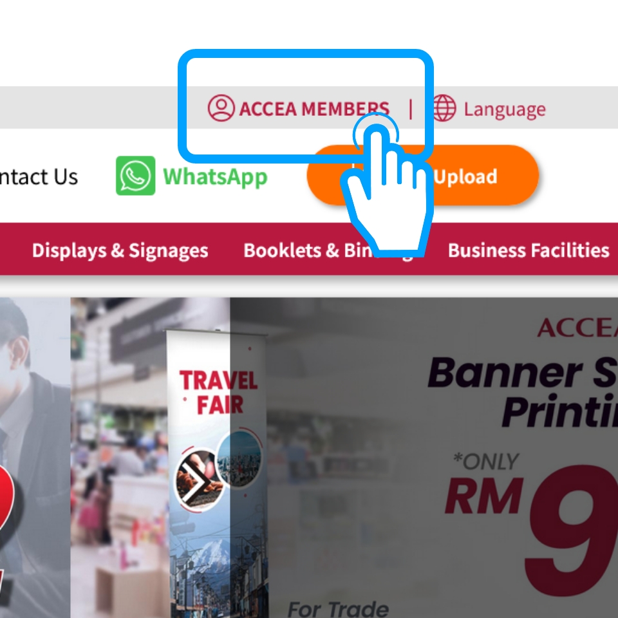Open the ACCEA MEMBERS link
This screenshot has width=618, height=618.
[314, 109]
